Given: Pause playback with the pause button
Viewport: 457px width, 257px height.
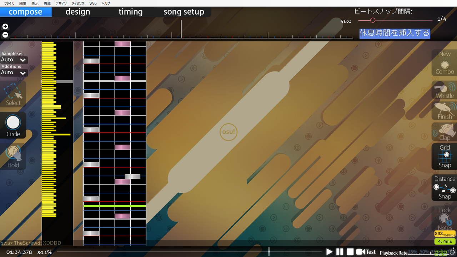Looking at the screenshot, I should tap(340, 252).
